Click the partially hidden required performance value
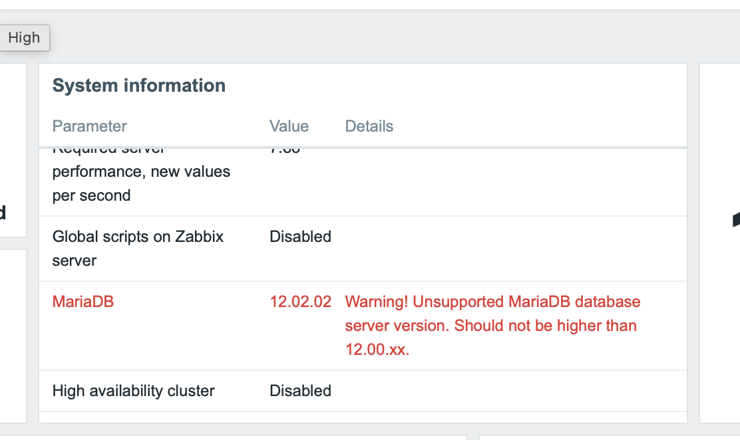 285,150
